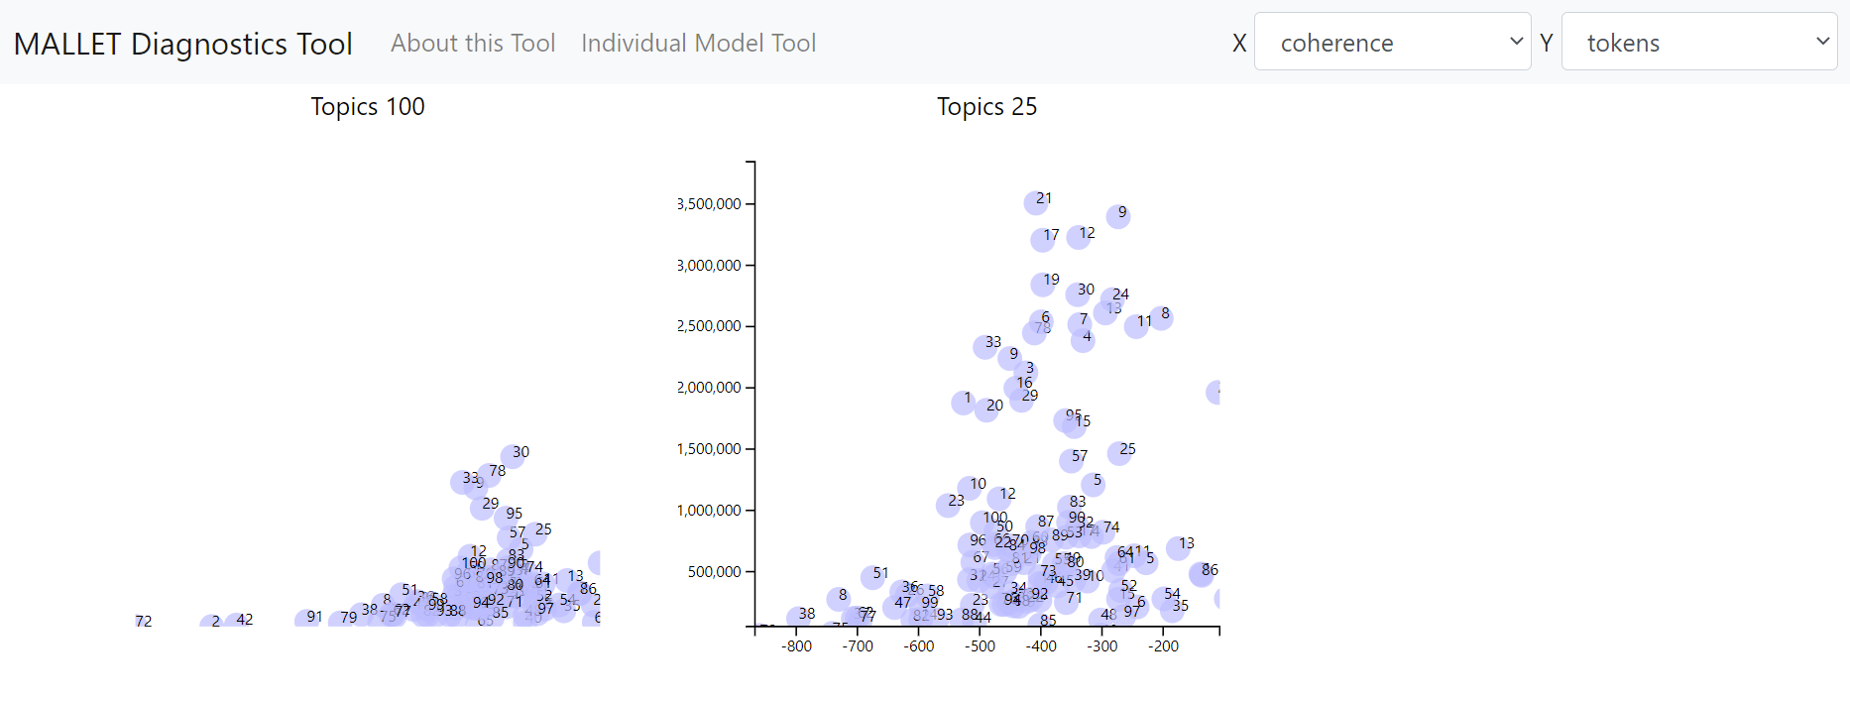Click topic 24 bubble in Topics 25 chart
This screenshot has height=701, width=1850.
(x=1113, y=297)
